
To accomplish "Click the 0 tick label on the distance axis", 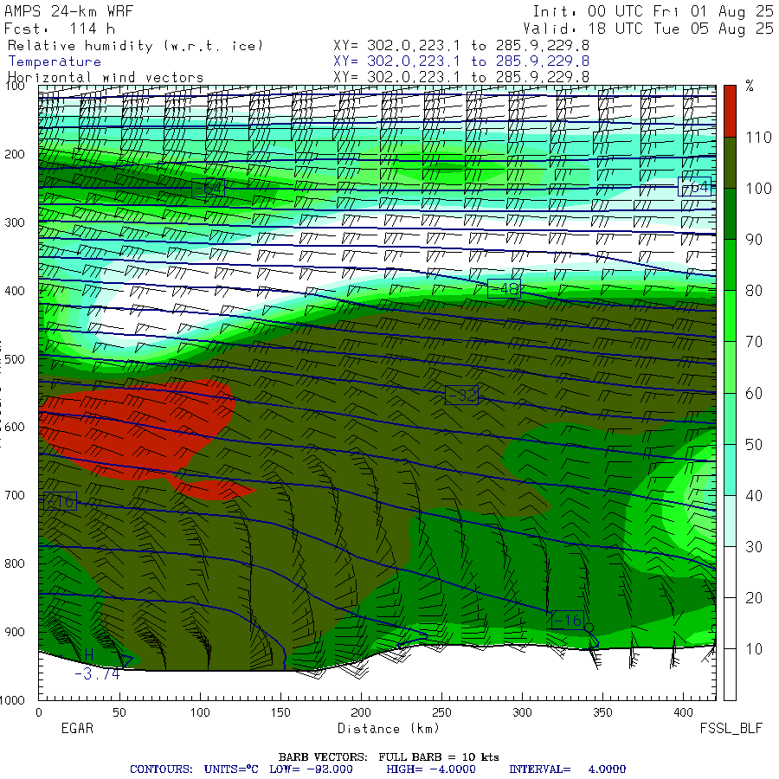I will (x=39, y=713).
